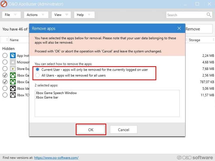The image size is (215, 161).
Task: Sort by the Name column header
Action: tap(14, 40)
